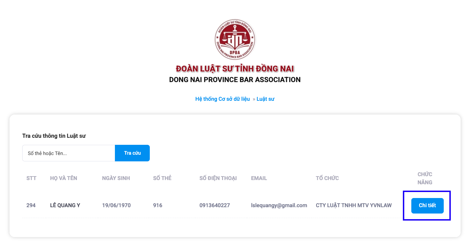
Task: Click the "TỔ CHỨC" column header
Action: [x=327, y=178]
